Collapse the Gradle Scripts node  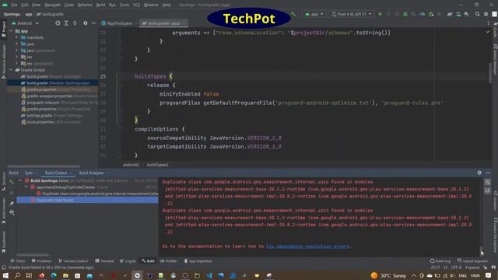(x=11, y=70)
